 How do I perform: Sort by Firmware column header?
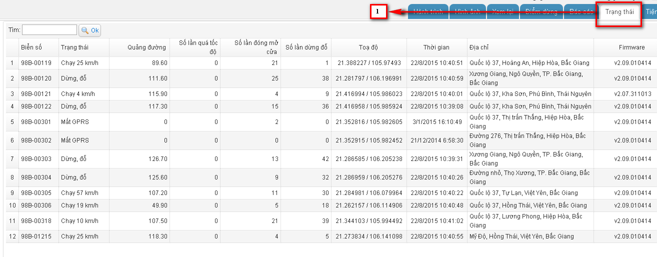point(631,47)
